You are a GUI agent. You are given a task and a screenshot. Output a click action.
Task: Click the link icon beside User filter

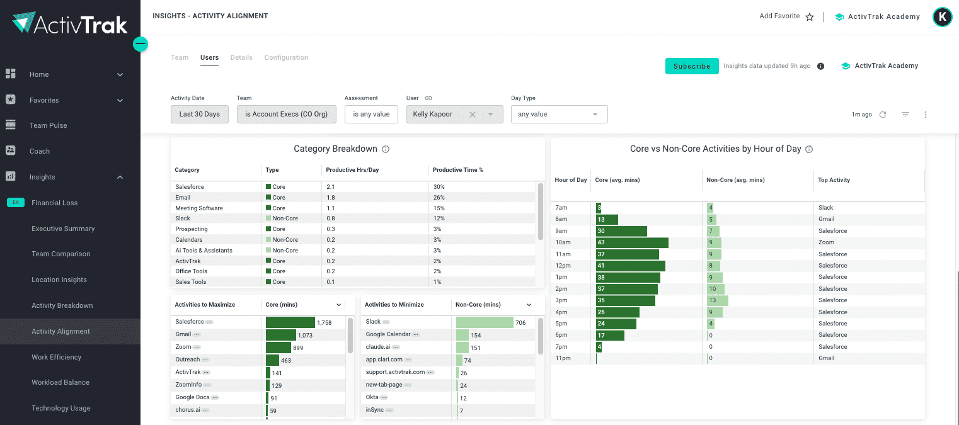428,98
